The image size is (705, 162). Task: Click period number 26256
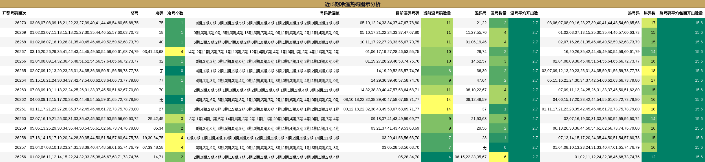[x=20, y=157]
